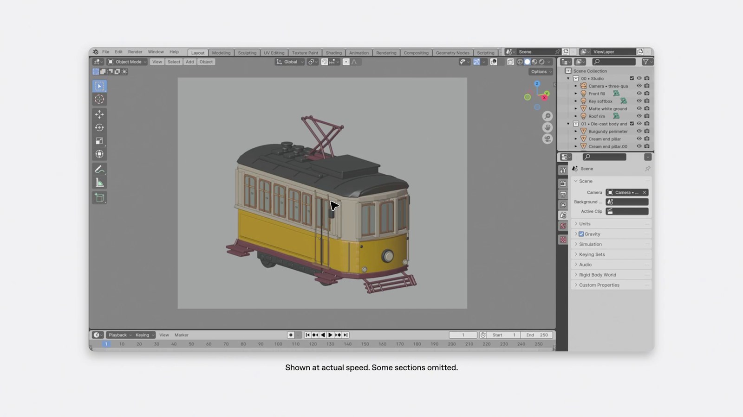Choose the Transform tool
Viewport: 743px width, 417px height.
99,154
